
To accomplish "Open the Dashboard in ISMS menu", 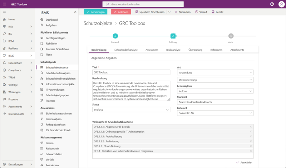I will pos(51,20).
